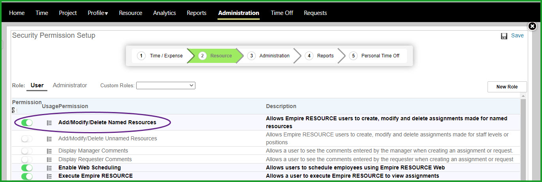Image resolution: width=542 pixels, height=182 pixels.
Task: Open the Custom Roles dropdown
Action: 166,85
